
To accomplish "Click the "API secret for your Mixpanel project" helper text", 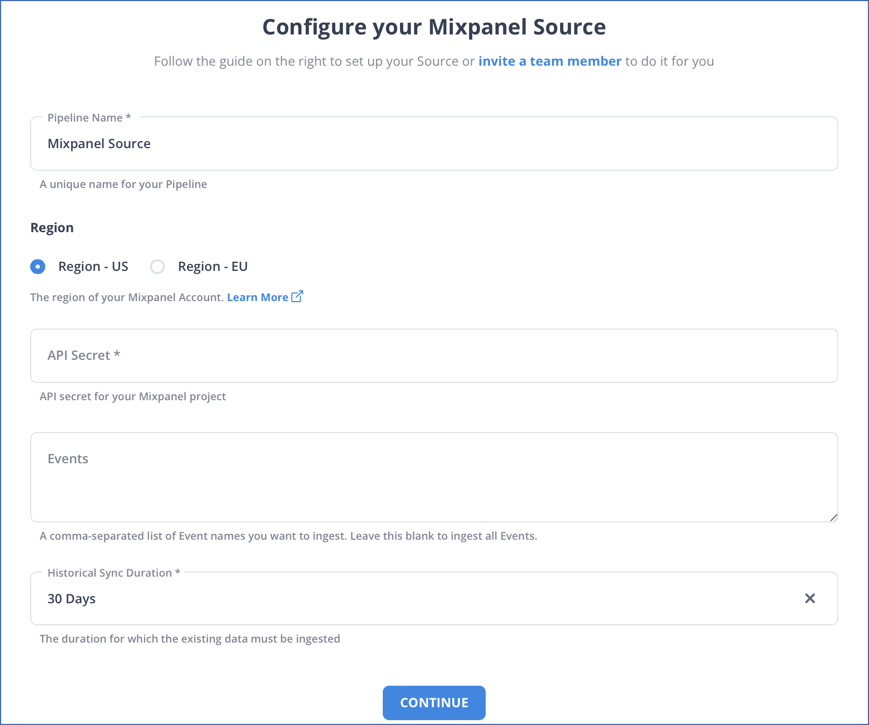I will (x=133, y=396).
